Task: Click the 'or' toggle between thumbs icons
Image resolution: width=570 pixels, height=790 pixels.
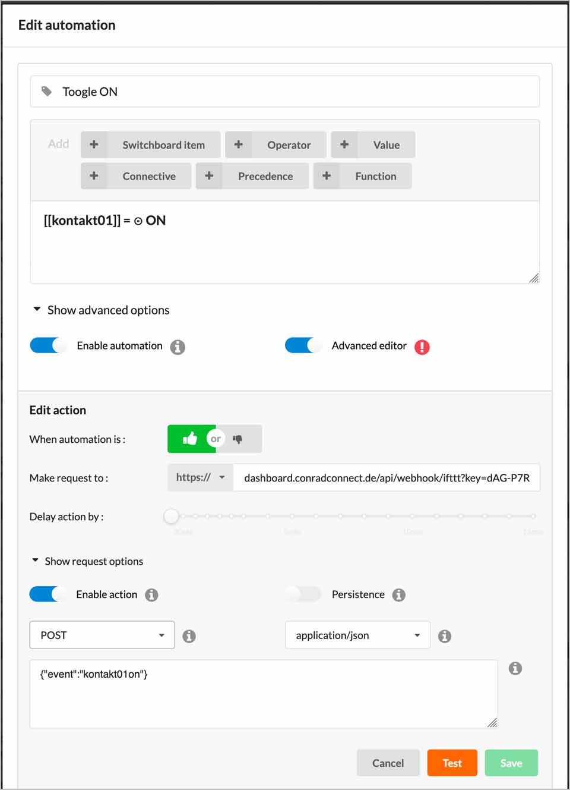Action: pos(216,439)
